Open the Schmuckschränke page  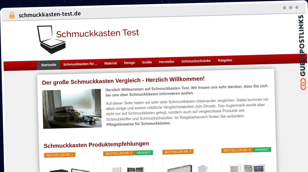196,61
